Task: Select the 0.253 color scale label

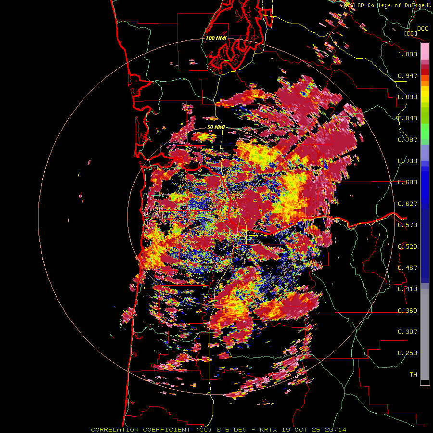Action: pos(408,353)
